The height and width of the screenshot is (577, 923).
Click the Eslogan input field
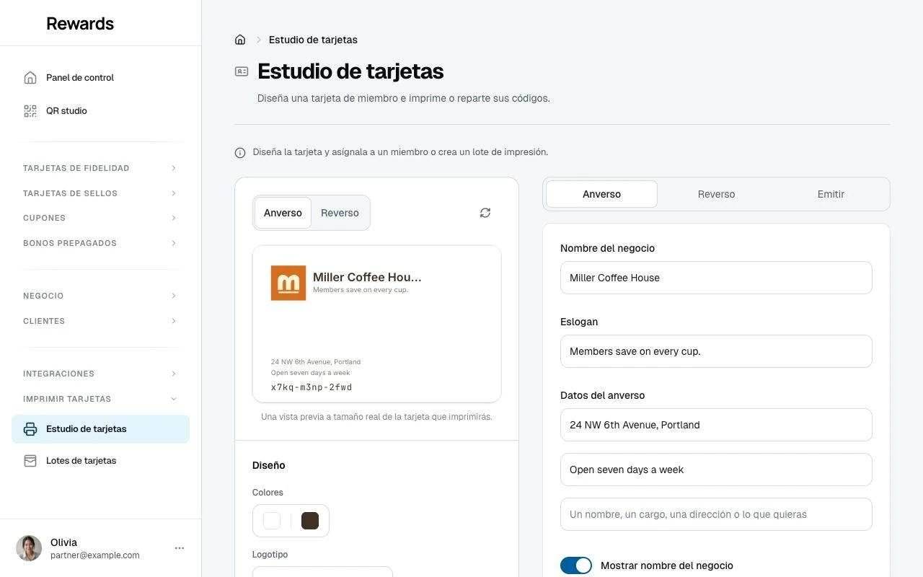[x=716, y=351]
